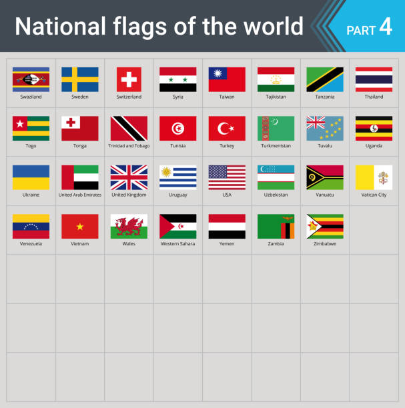Click the 'Uruguay' caption

[x=178, y=195]
